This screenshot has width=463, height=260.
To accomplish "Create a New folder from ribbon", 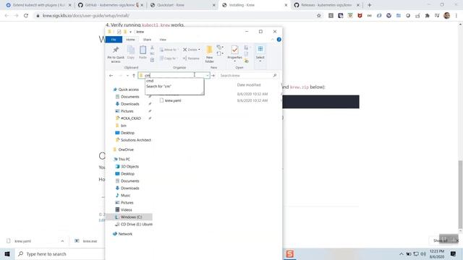I will [209, 54].
